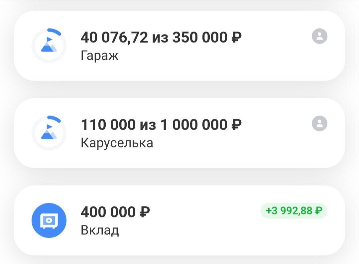
Task: Click the amount 110 000 из 1 000 000 ₽
Action: click(x=162, y=124)
